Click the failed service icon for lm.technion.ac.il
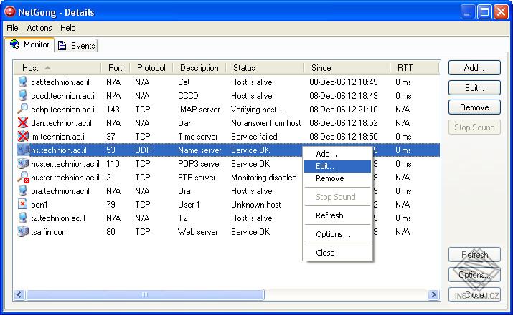 click(22, 137)
